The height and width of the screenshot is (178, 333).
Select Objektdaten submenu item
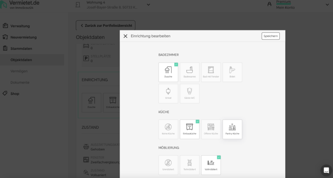[32, 60]
